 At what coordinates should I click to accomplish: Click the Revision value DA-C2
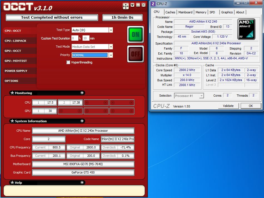coord(251,53)
